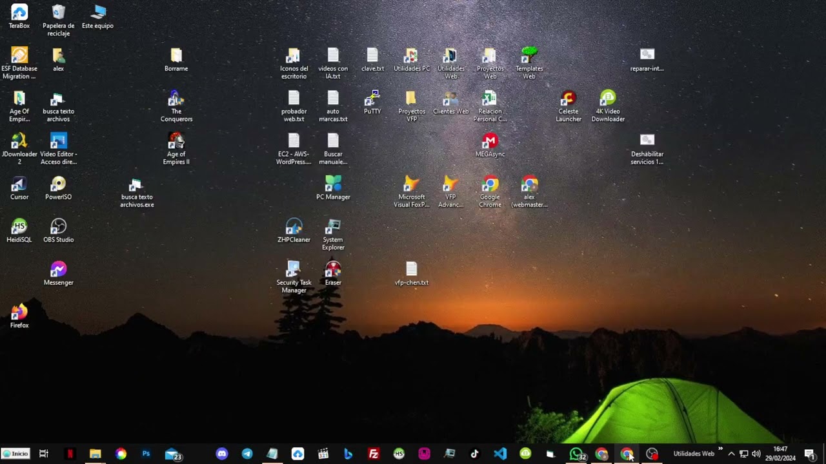Open Visual Studio Code from taskbar
This screenshot has height=464, width=826.
click(500, 454)
